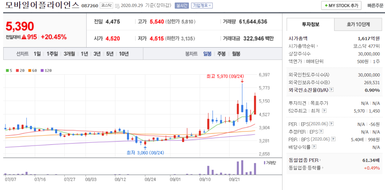
Task: Click help icon beside 52주최고 | 최저
Action: [x=324, y=111]
